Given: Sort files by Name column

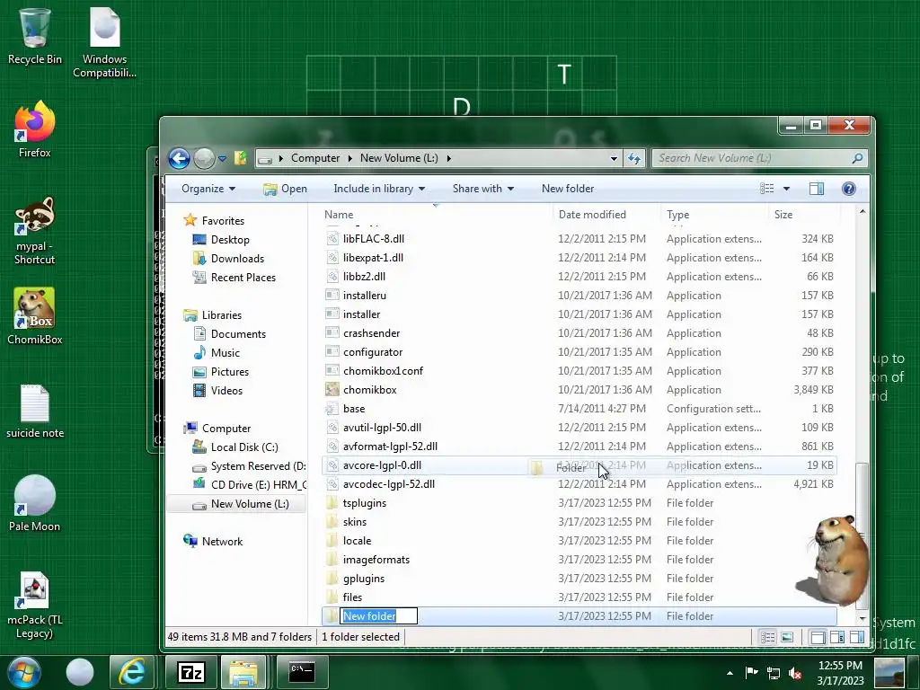Looking at the screenshot, I should click(438, 215).
